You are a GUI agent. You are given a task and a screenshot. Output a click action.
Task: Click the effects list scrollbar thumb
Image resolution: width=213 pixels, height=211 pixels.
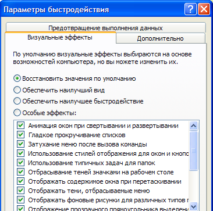(x=194, y=151)
